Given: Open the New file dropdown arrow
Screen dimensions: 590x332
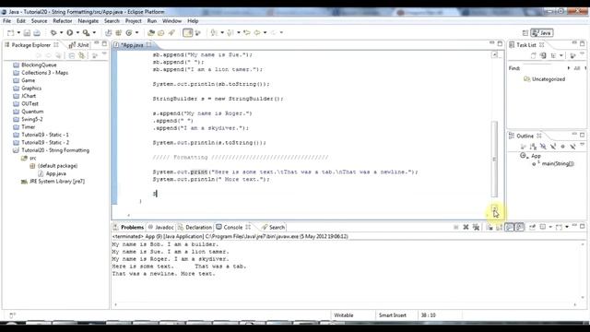Looking at the screenshot, I should [18, 33].
